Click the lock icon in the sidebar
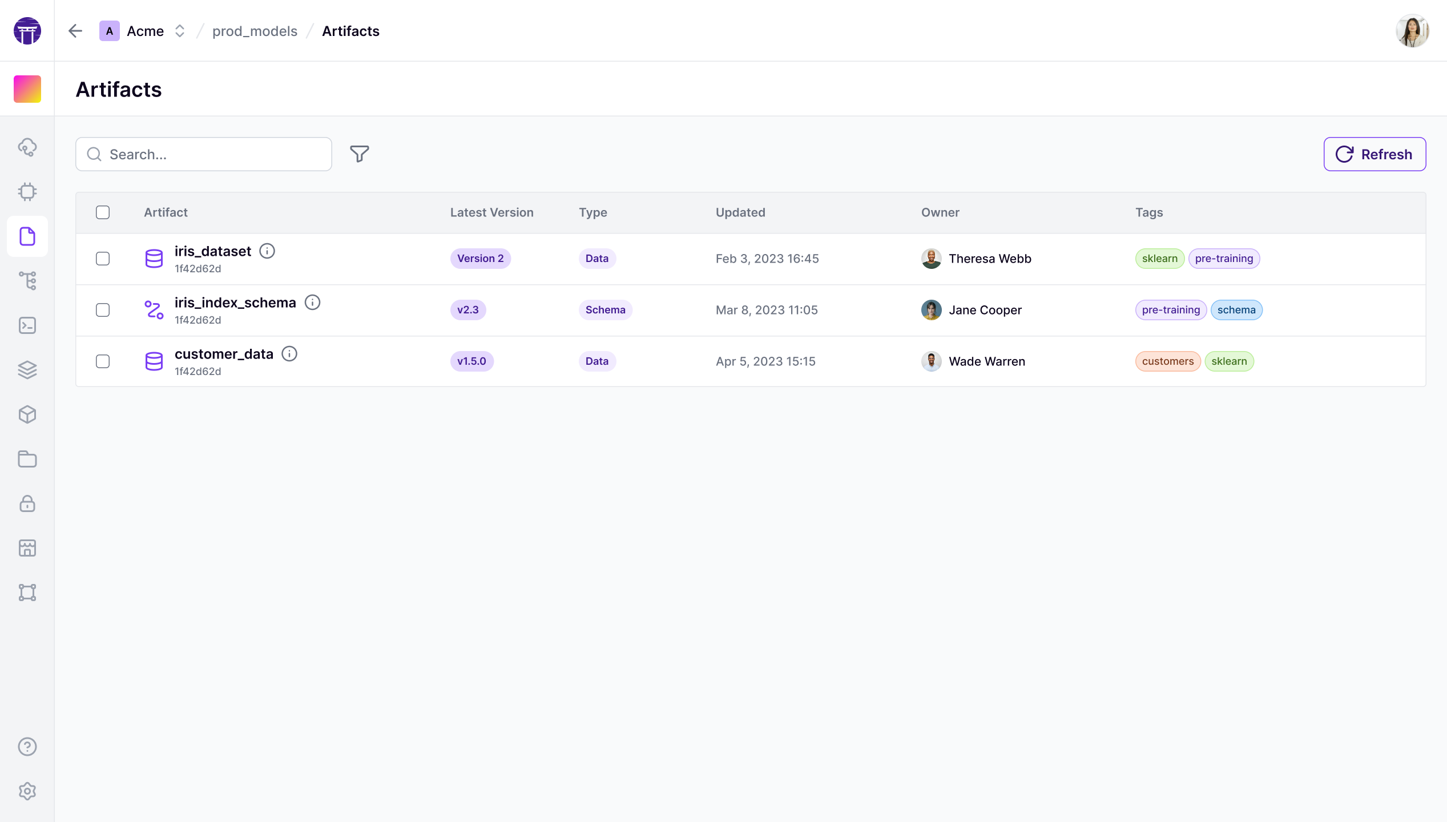 (x=27, y=503)
